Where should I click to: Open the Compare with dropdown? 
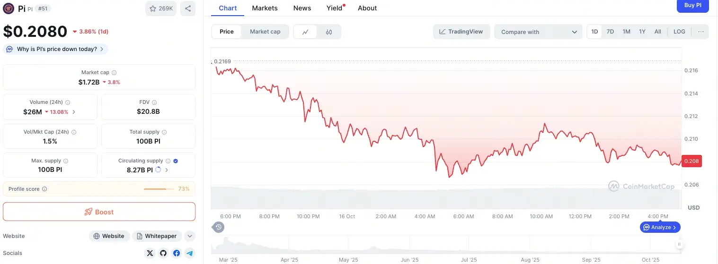[x=538, y=32]
